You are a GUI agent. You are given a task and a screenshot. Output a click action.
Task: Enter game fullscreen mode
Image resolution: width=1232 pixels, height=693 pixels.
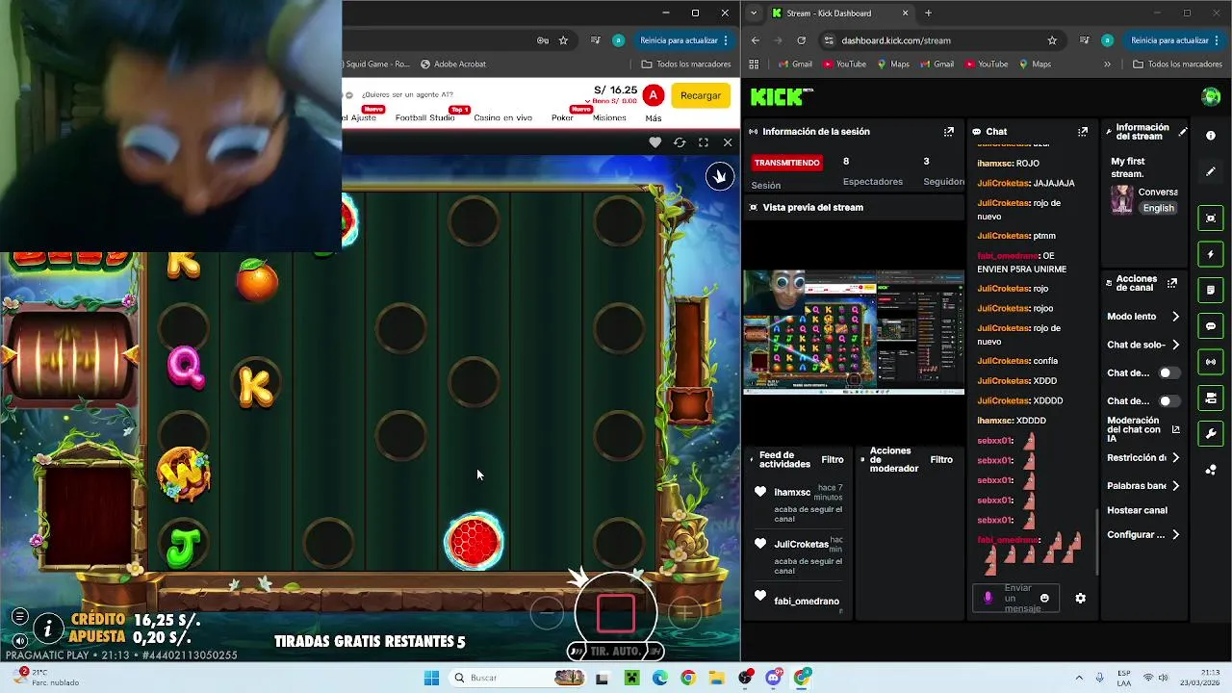pyautogui.click(x=704, y=142)
